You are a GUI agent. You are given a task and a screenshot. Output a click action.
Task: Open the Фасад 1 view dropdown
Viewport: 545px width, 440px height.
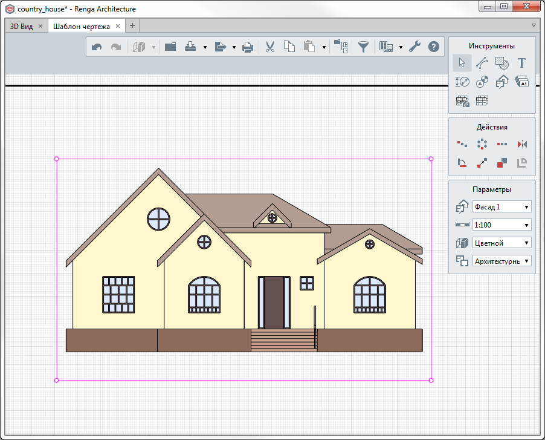pyautogui.click(x=501, y=207)
